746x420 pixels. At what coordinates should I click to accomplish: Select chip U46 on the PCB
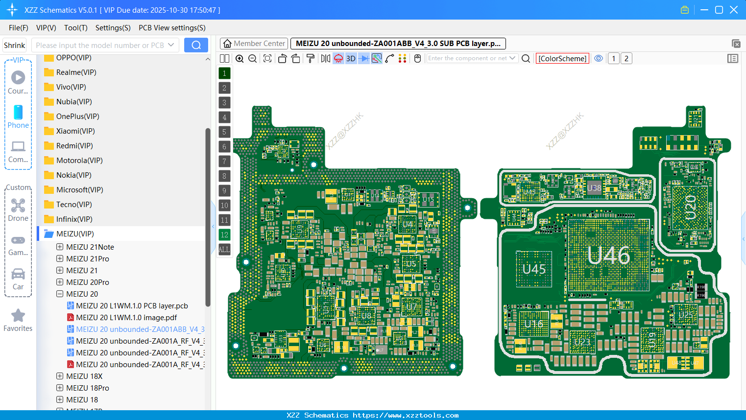608,256
